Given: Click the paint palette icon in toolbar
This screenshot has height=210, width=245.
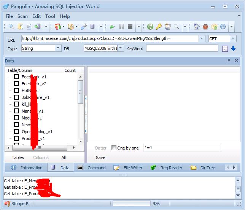Looking at the screenshot, I should click(x=71, y=27).
